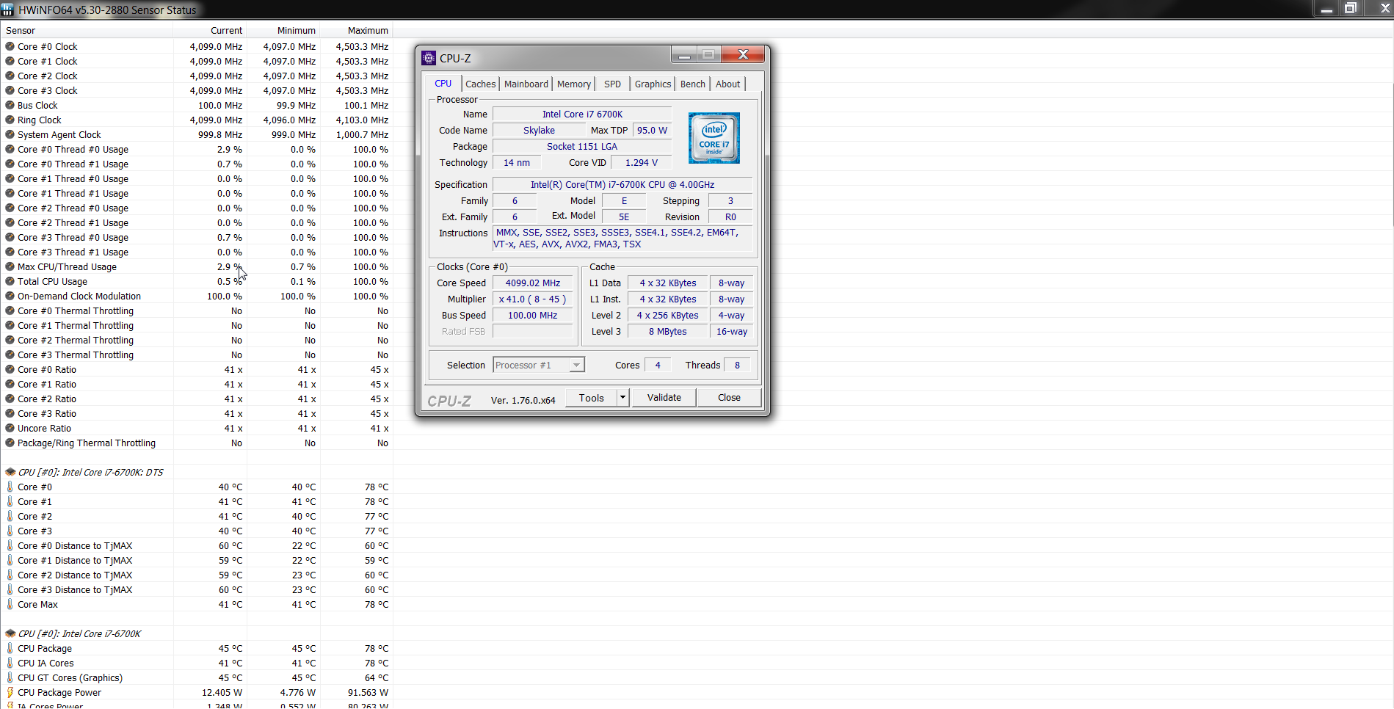Click the Bus Clock sensor icon
Viewport: 1394px width, 709px height.
(10, 105)
